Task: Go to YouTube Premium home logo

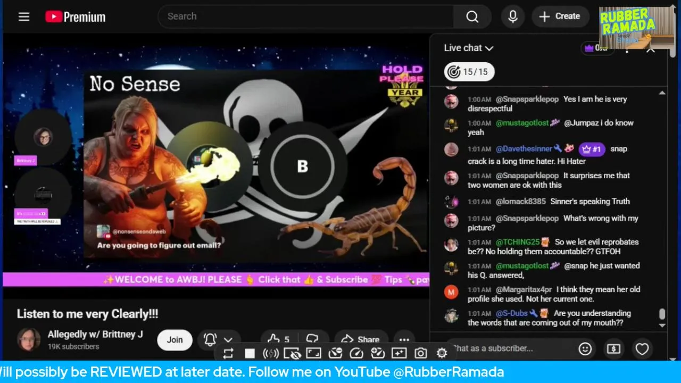Action: point(75,16)
